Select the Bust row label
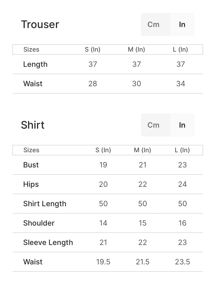 [x=31, y=165]
